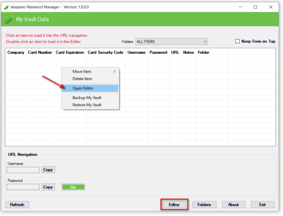This screenshot has height=216, width=283.
Task: Open the About button
Action: point(234,205)
